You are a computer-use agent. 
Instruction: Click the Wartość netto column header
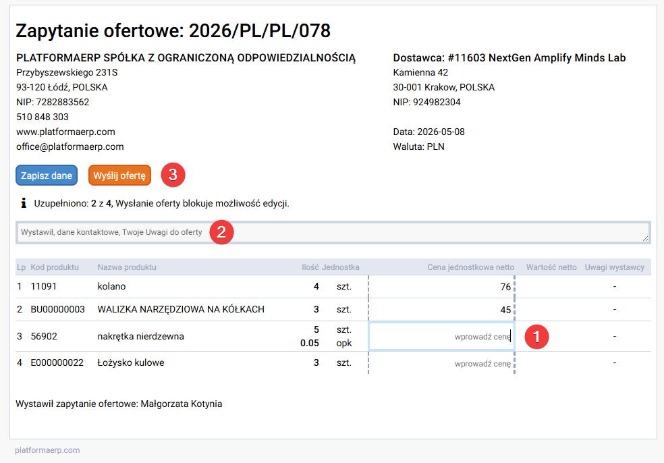[551, 267]
